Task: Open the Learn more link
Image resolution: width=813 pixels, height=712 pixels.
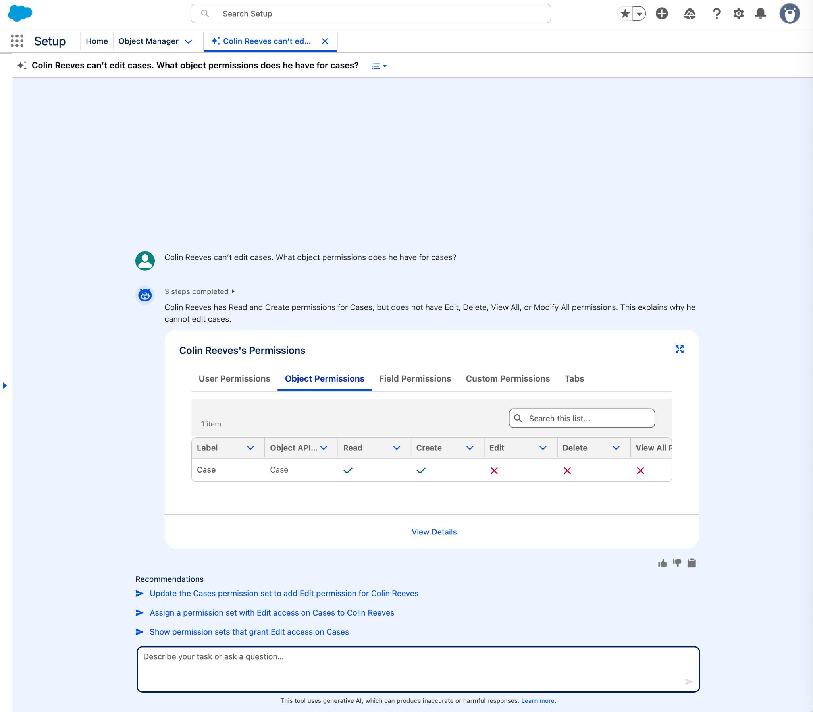Action: click(539, 701)
